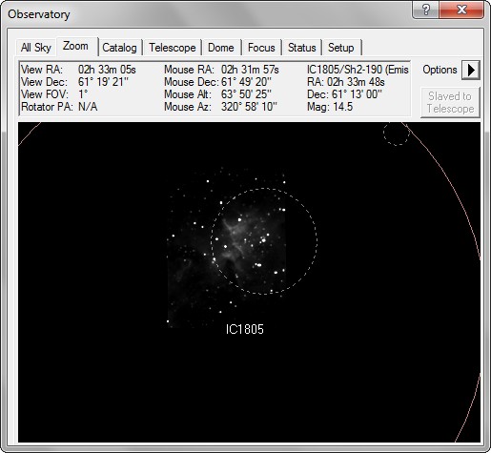The image size is (491, 453).
Task: Switch to the Catalog tab
Action: pyautogui.click(x=119, y=48)
